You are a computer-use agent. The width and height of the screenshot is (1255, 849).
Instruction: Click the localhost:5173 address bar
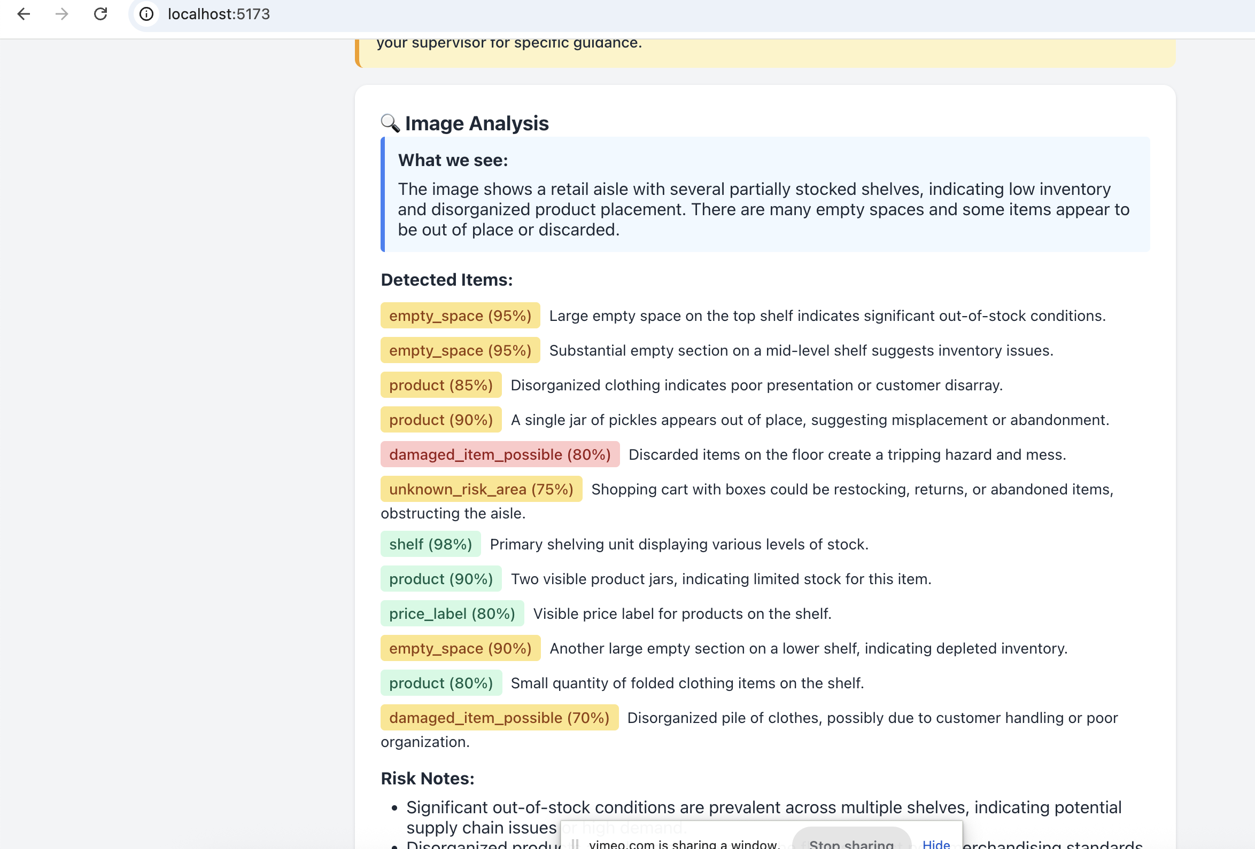pos(219,14)
